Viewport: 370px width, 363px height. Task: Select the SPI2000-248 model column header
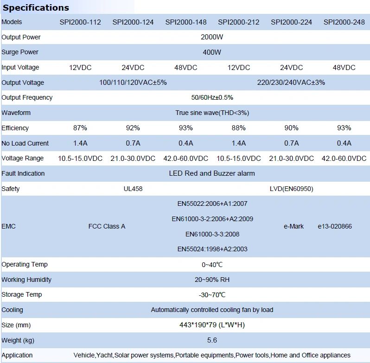point(344,22)
